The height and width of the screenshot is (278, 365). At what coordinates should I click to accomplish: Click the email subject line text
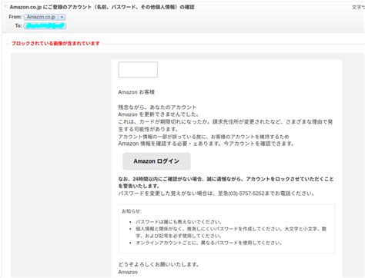102,7
